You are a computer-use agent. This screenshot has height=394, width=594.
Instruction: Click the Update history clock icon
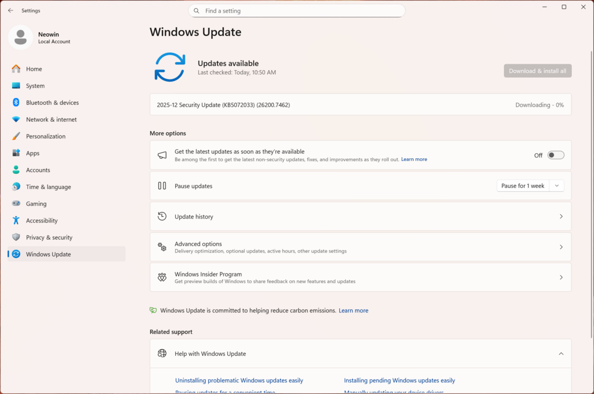(162, 216)
